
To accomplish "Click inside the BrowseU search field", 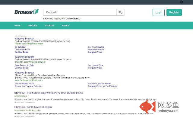I will click(x=80, y=12).
